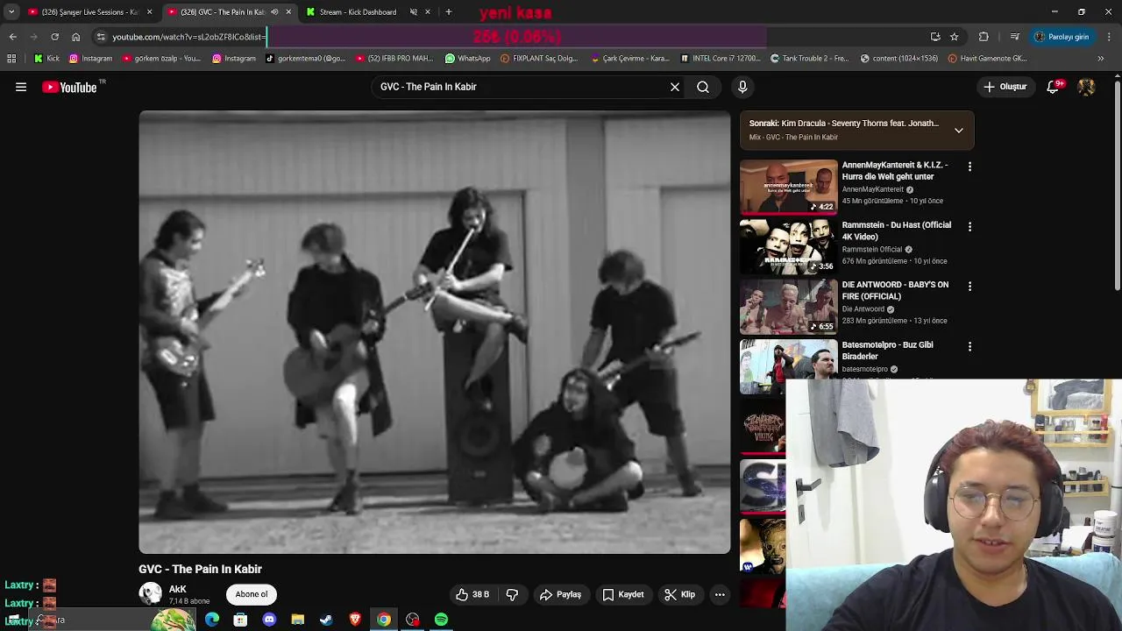
Task: Click the Parolayı girin profile button
Action: 1062,37
